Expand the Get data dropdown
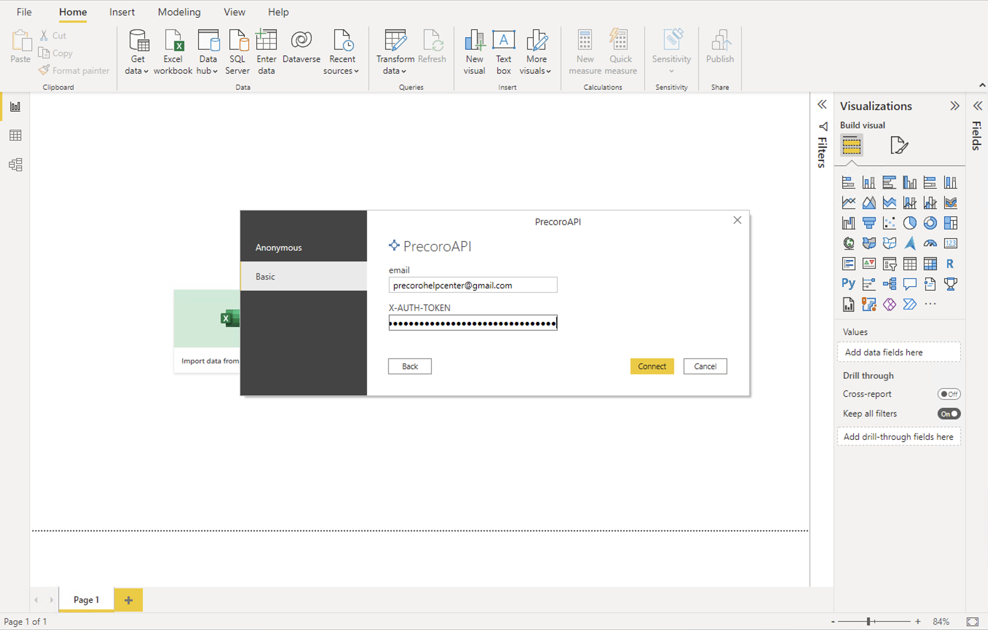The image size is (988, 630). tap(137, 52)
